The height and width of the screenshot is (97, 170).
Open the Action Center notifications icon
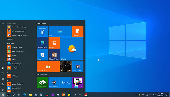click(166, 95)
